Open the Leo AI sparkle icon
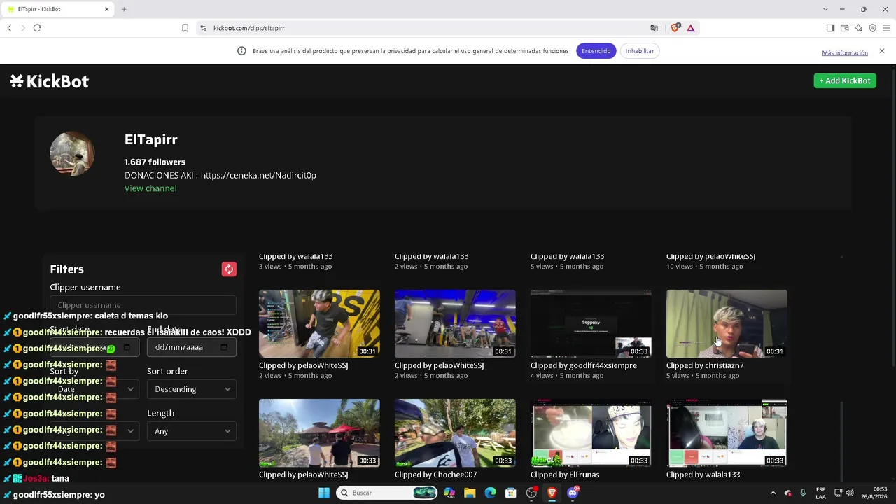This screenshot has height=504, width=896. pos(858,28)
